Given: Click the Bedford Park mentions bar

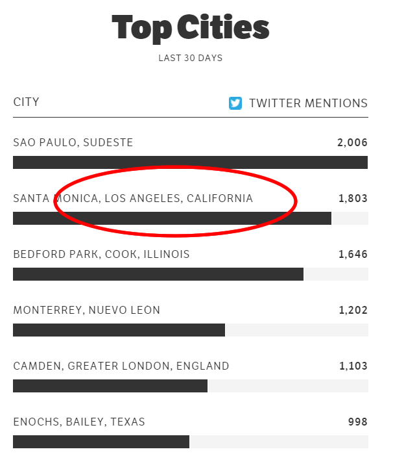Looking at the screenshot, I should pyautogui.click(x=158, y=274).
